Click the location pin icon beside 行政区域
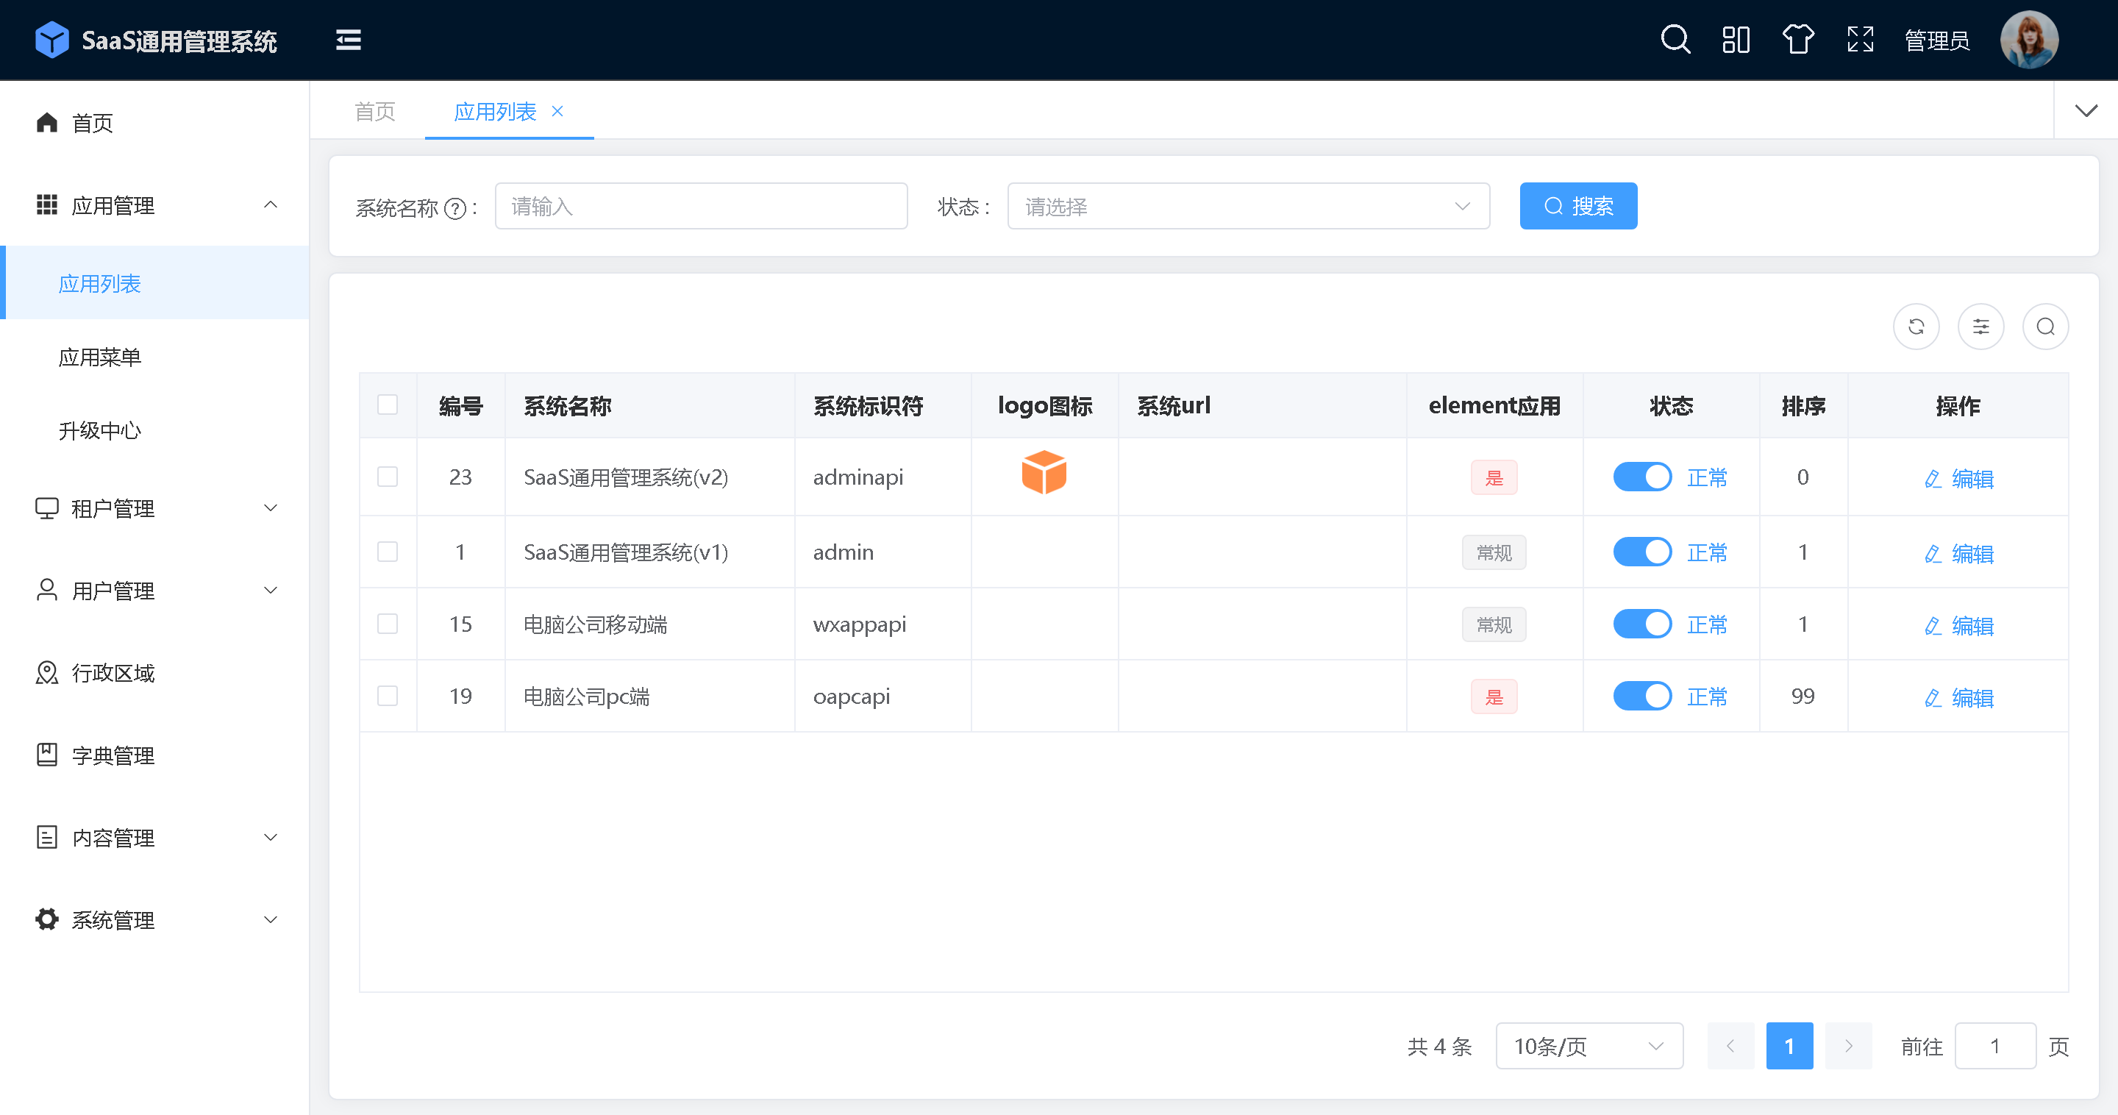 (x=47, y=673)
